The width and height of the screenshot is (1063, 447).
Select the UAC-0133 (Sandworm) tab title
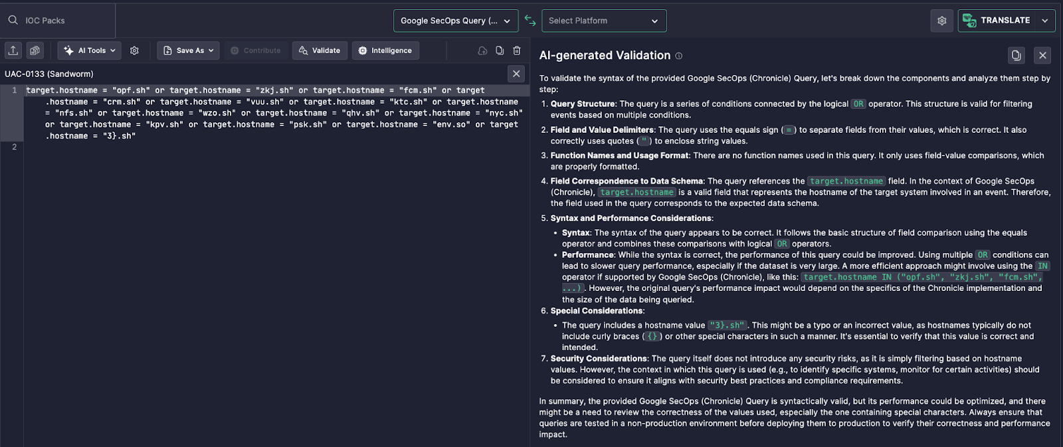coord(49,74)
